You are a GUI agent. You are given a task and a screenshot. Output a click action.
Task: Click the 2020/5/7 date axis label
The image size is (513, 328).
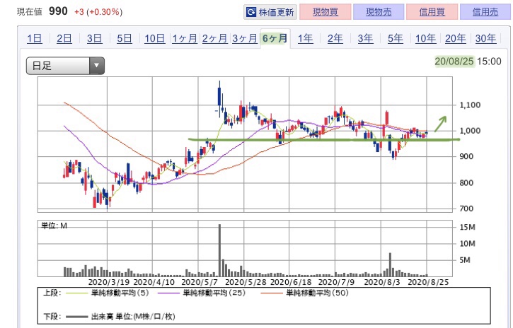[200, 282]
